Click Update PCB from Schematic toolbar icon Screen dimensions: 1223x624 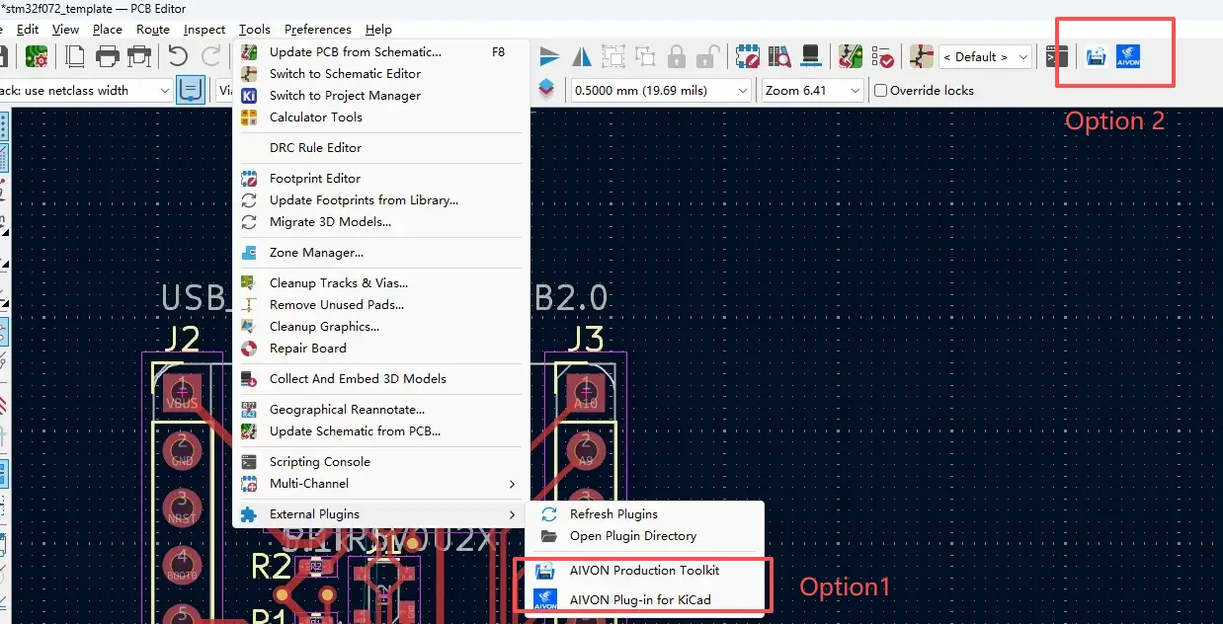[850, 56]
